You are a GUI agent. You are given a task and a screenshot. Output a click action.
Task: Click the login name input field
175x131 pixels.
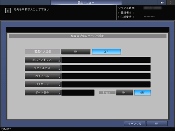click(x=106, y=76)
